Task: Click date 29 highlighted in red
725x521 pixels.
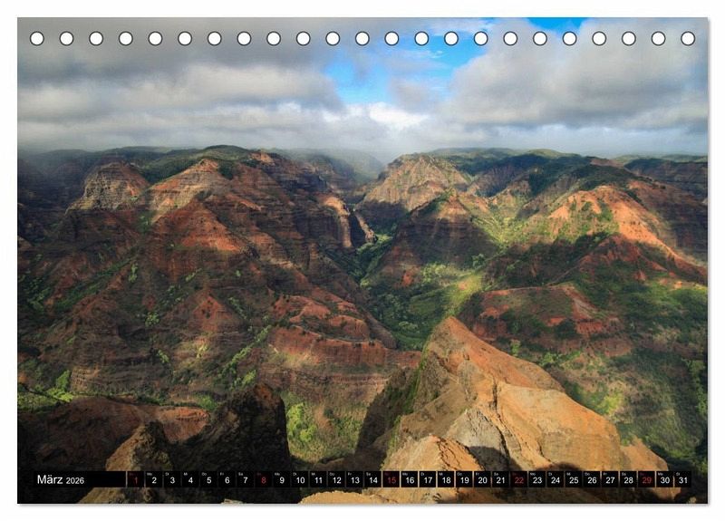Action: pyautogui.click(x=646, y=479)
